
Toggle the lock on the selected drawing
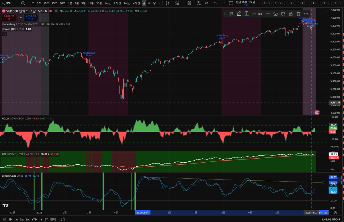point(291,14)
